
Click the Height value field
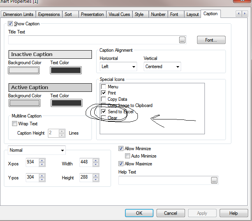(86, 177)
